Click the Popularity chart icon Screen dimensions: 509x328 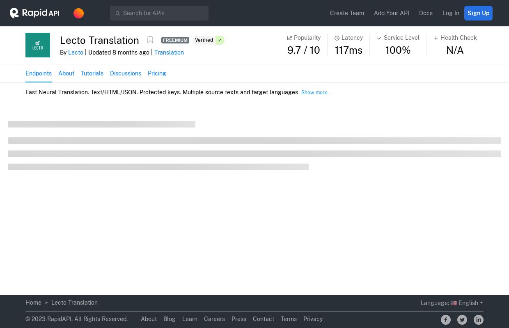pos(289,38)
